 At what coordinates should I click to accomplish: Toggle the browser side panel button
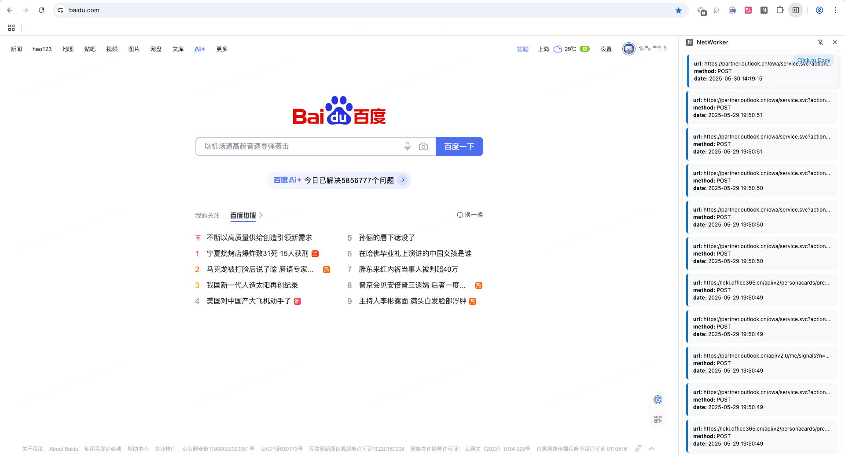pyautogui.click(x=796, y=10)
